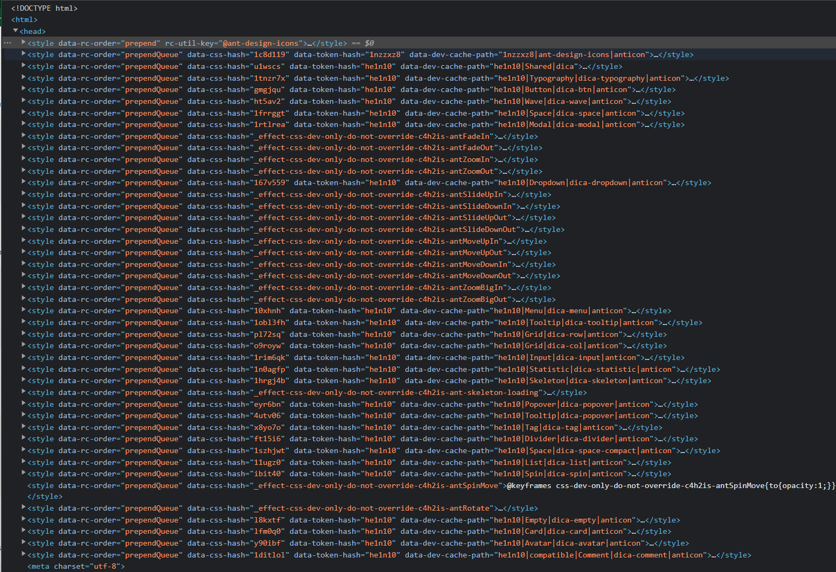Expand the Dropdown style node with hash "167v559"
Screen dimensions: 836x572
coord(23,182)
